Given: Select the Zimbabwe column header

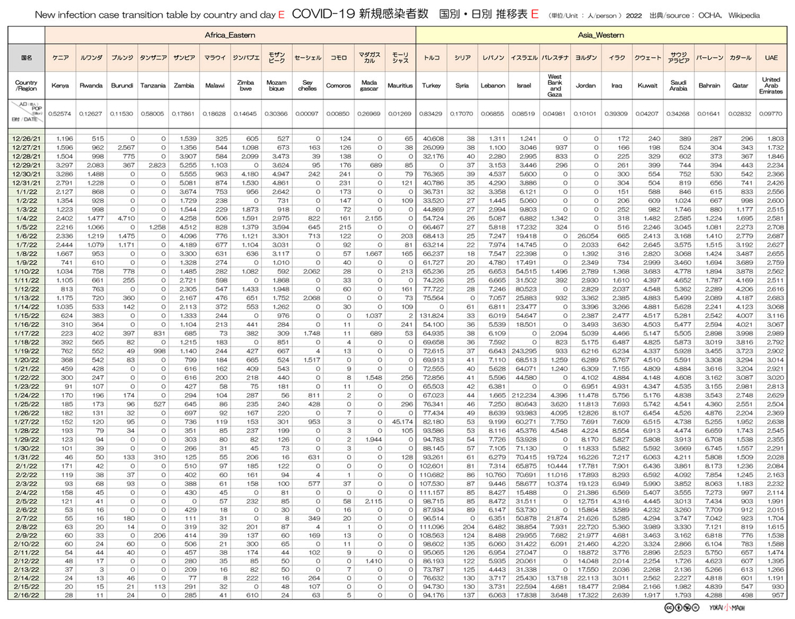Looking at the screenshot, I should [245, 85].
